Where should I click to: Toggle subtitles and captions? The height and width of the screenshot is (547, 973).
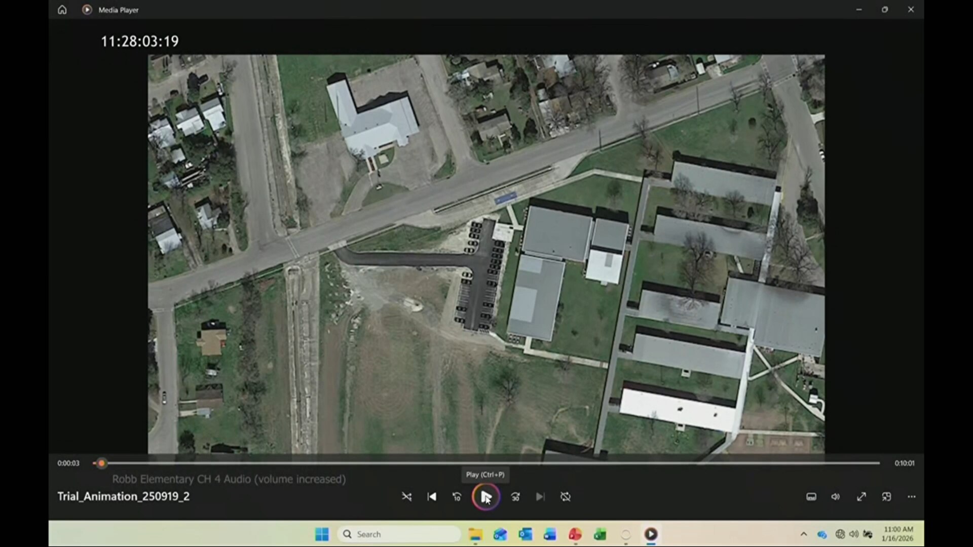pyautogui.click(x=811, y=497)
